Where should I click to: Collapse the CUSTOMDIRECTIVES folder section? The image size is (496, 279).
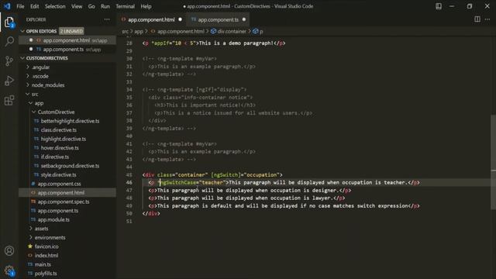(46, 58)
